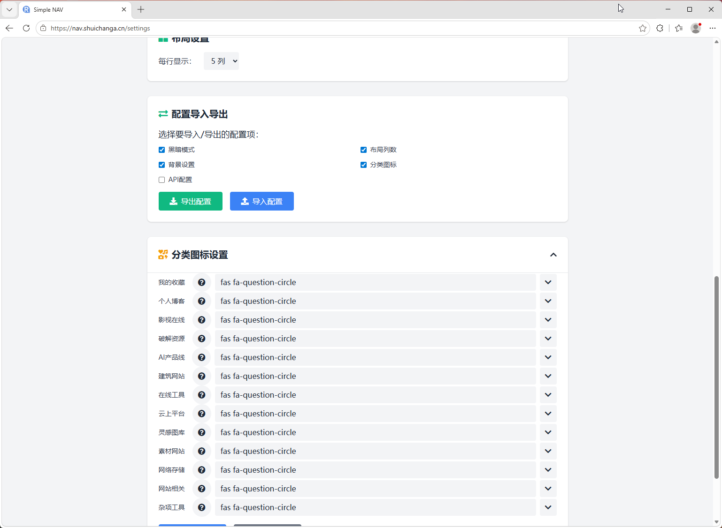
Task: Expand the icon picker for 灵感图库
Action: [x=548, y=432]
